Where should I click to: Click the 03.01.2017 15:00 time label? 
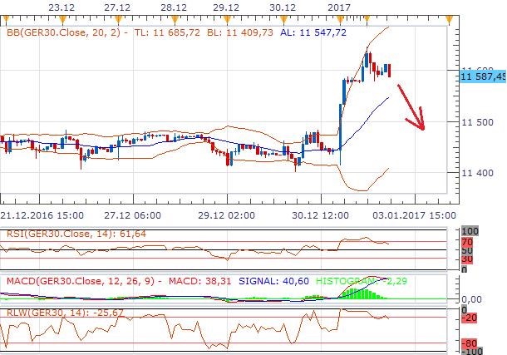414,214
